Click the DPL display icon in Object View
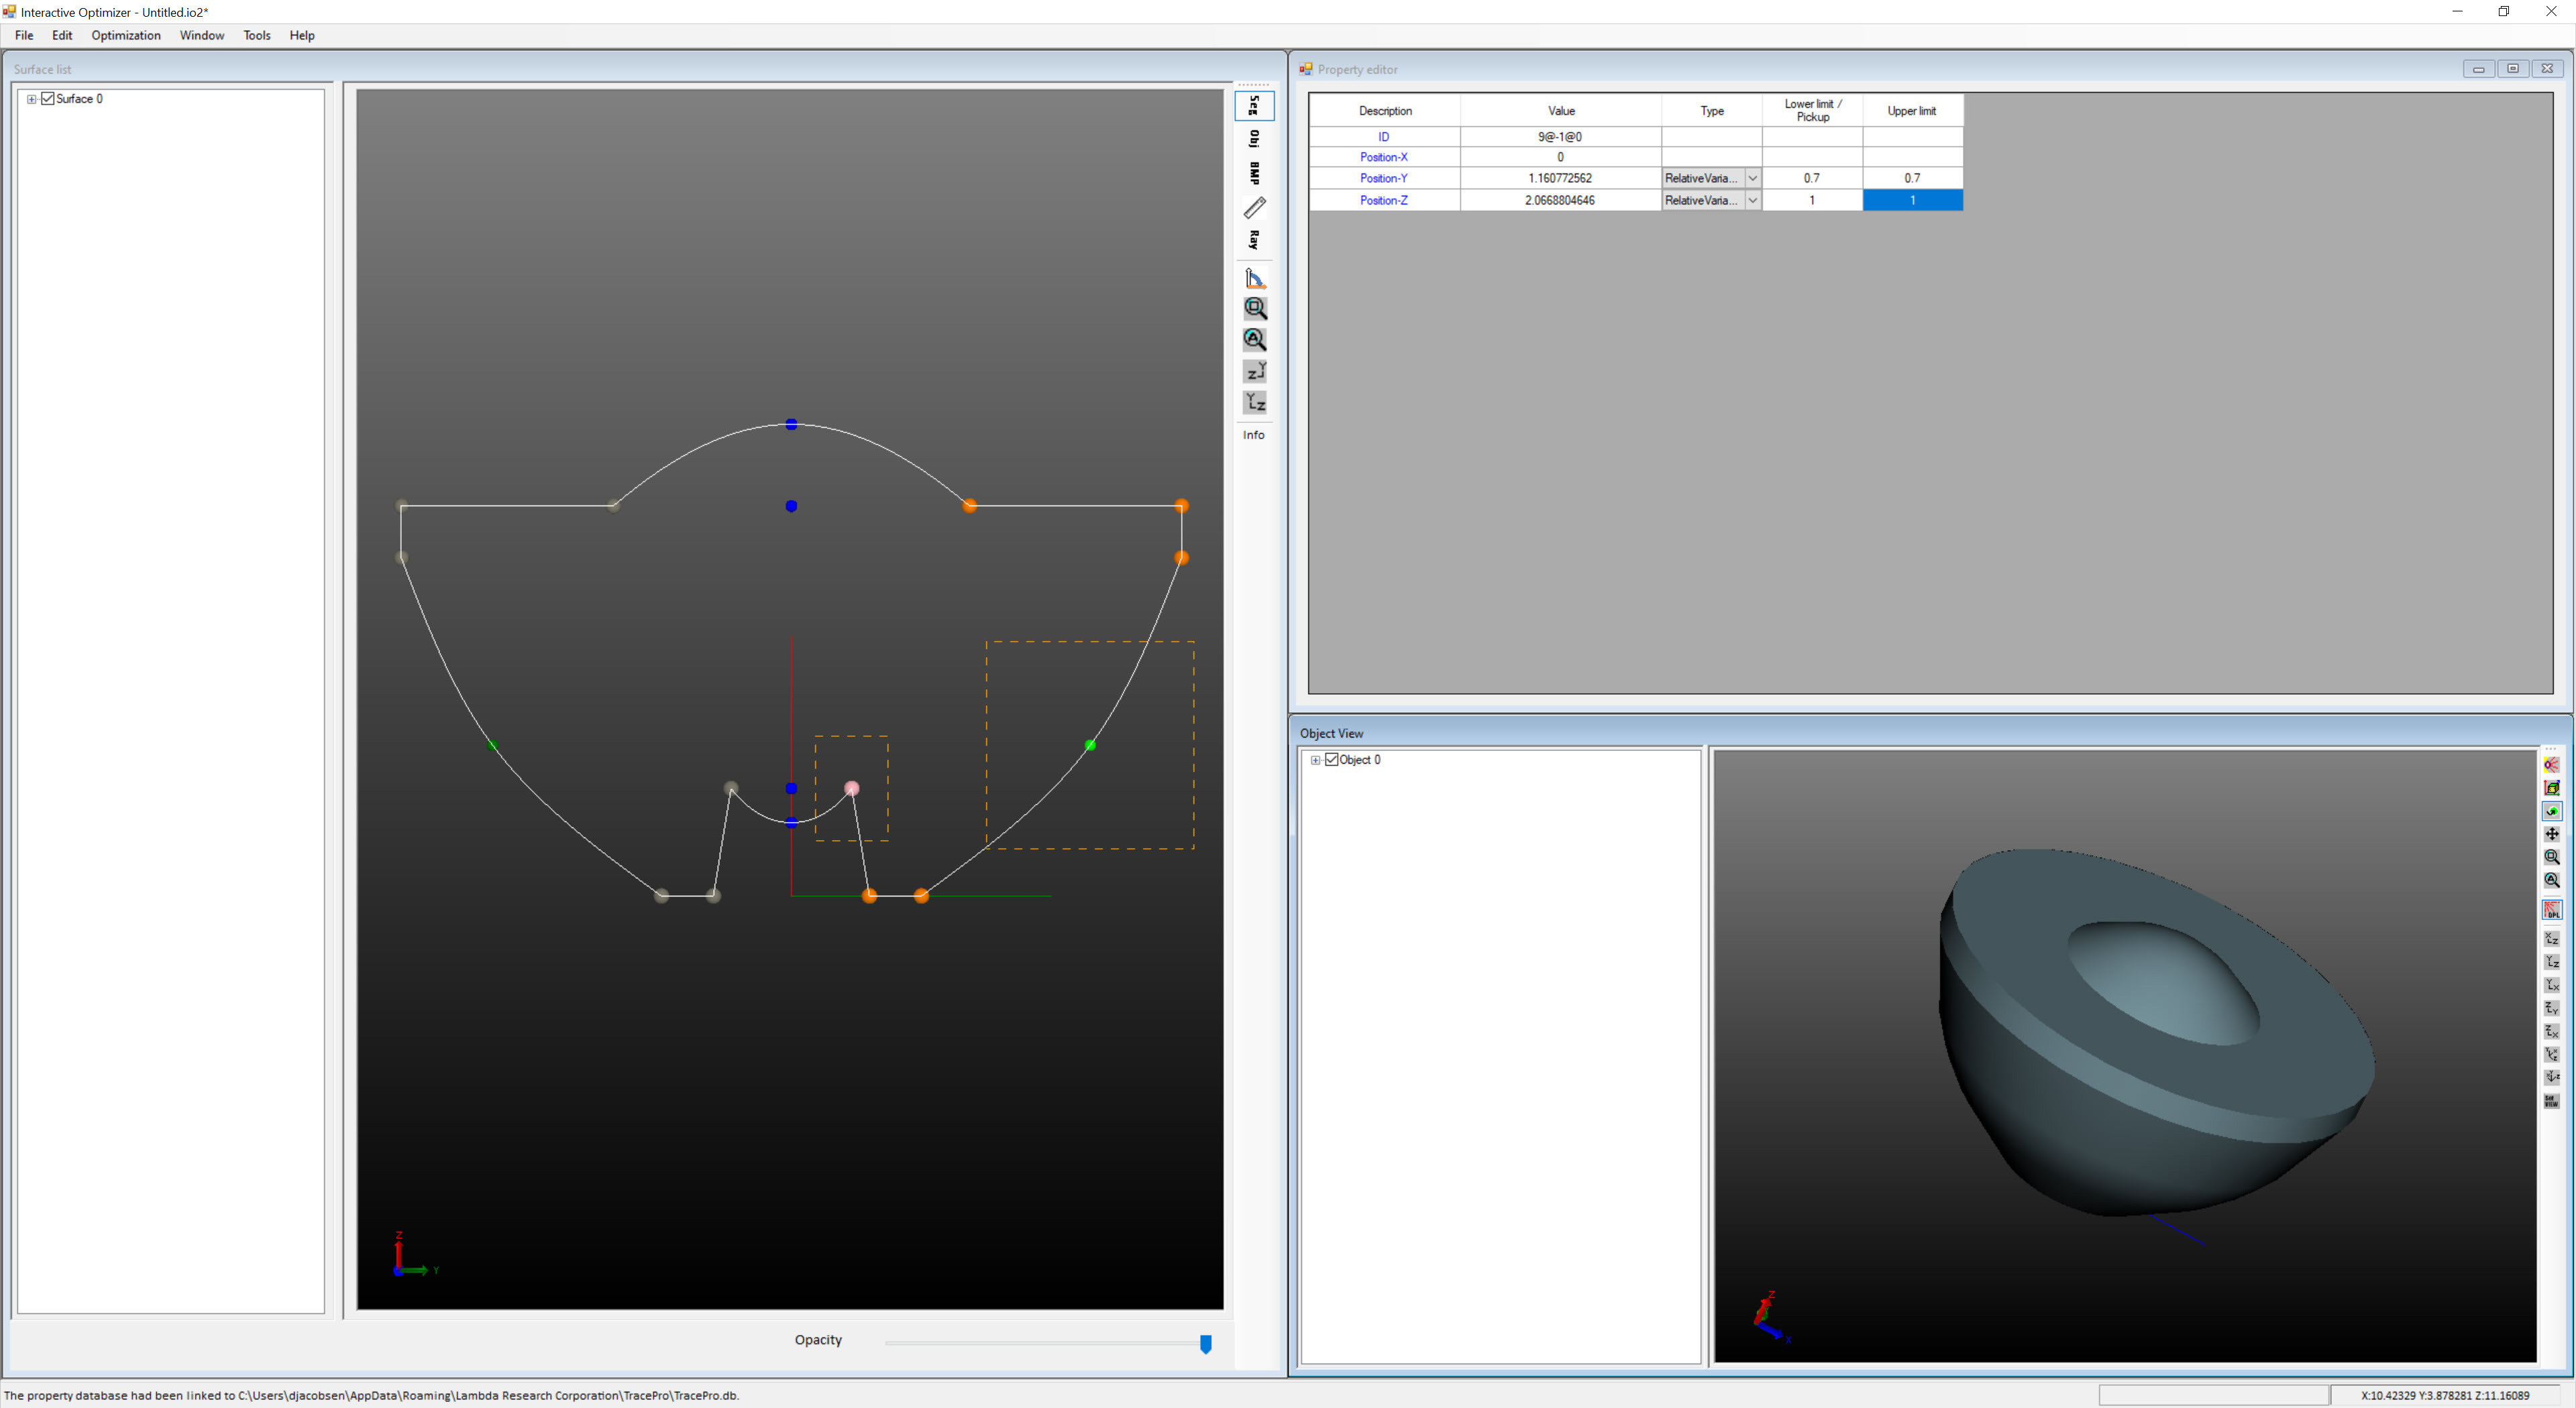The width and height of the screenshot is (2576, 1408). [2553, 908]
